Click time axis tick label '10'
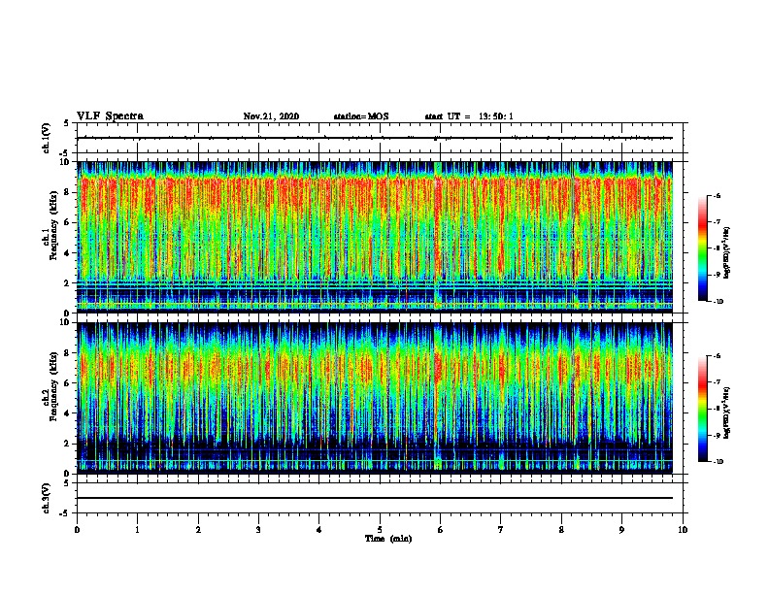This screenshot has height=594, width=769. pos(683,530)
